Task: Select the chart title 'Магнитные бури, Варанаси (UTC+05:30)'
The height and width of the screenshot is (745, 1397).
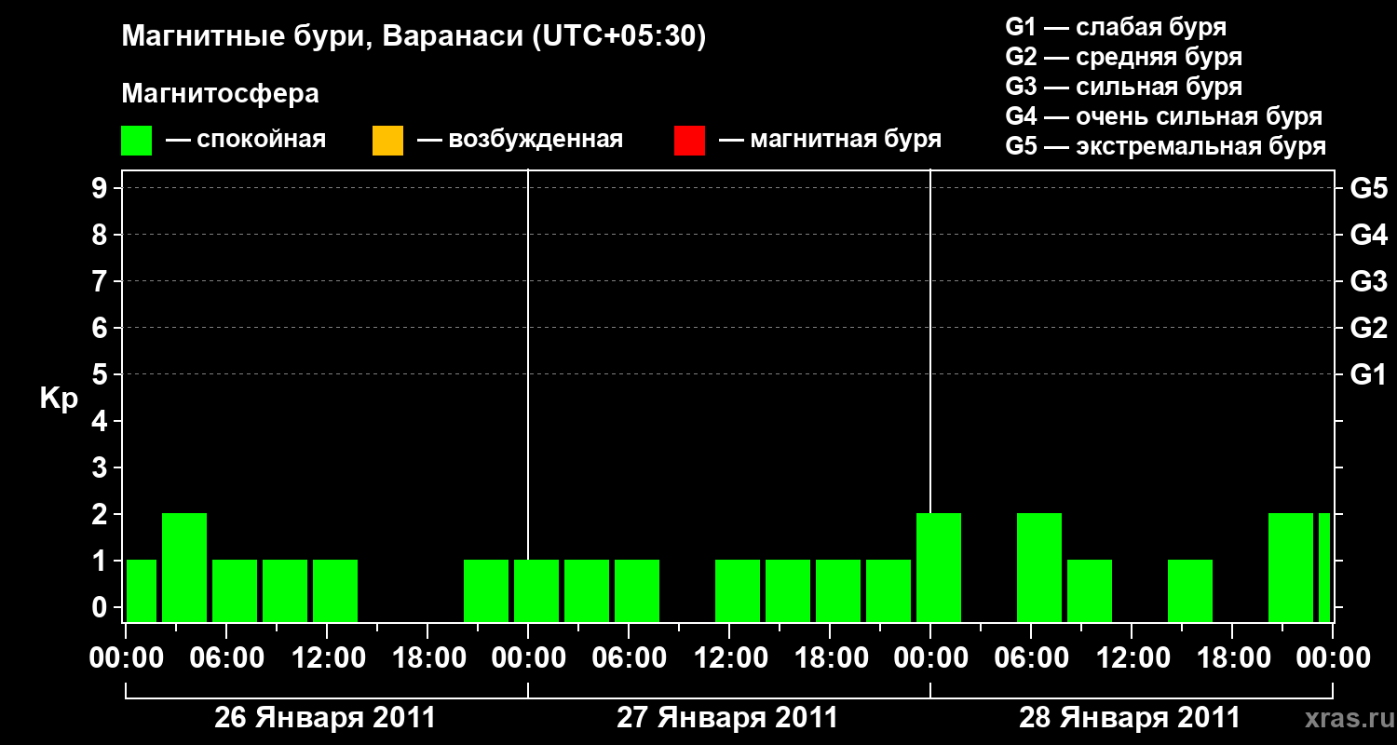Action: [x=414, y=36]
